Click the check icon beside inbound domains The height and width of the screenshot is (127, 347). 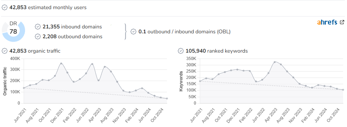tap(38, 27)
